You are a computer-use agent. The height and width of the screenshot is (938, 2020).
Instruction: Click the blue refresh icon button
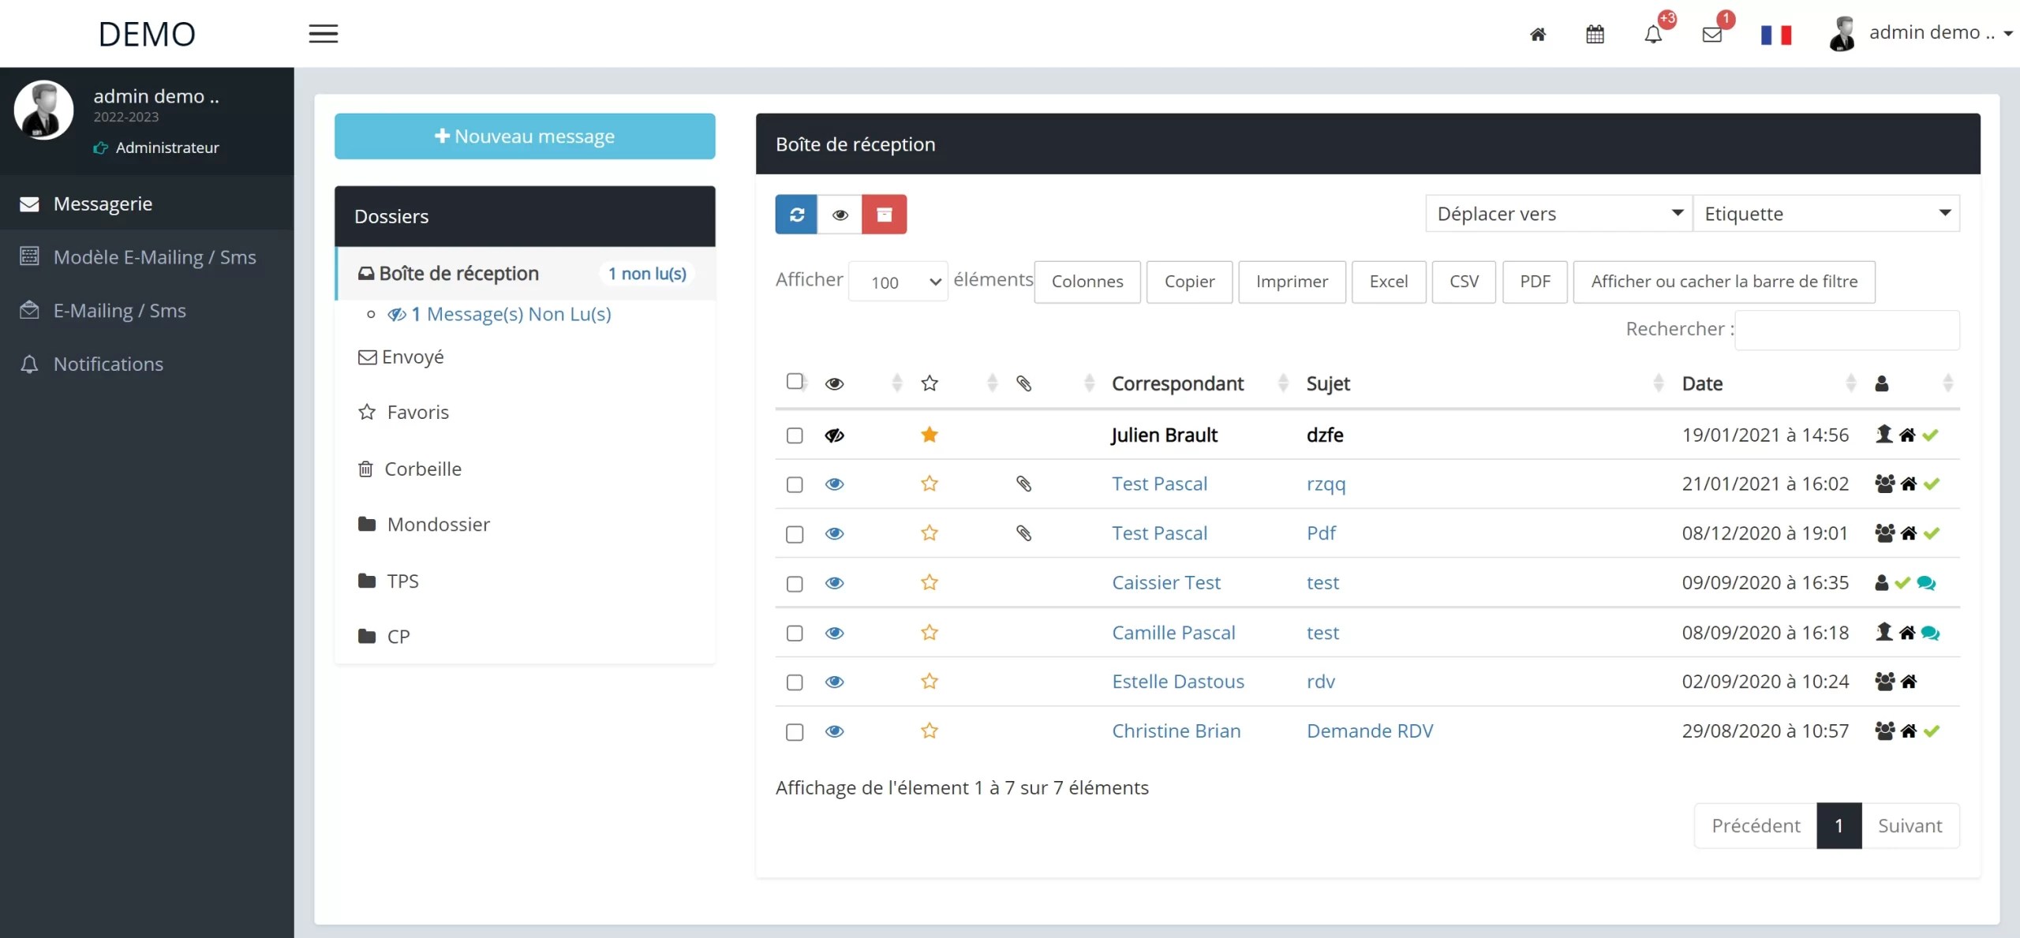[796, 215]
